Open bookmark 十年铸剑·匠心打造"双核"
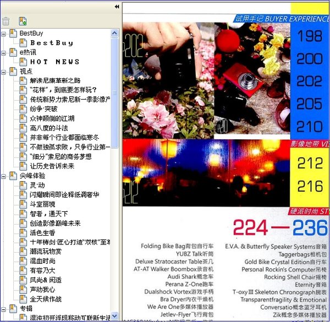The width and height of the screenshot is (330, 322). [x=70, y=242]
